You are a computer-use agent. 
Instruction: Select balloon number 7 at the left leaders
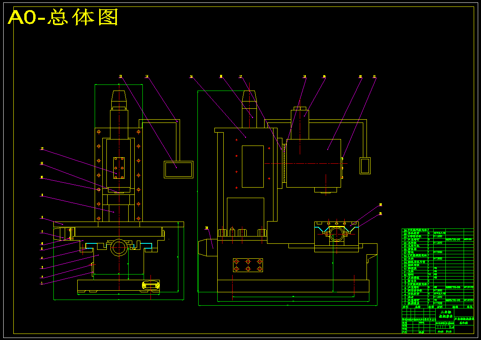(x=42, y=232)
